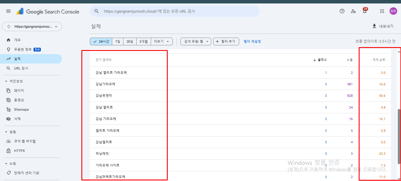Open the Google apps grid
401x181 pixels.
point(382,11)
